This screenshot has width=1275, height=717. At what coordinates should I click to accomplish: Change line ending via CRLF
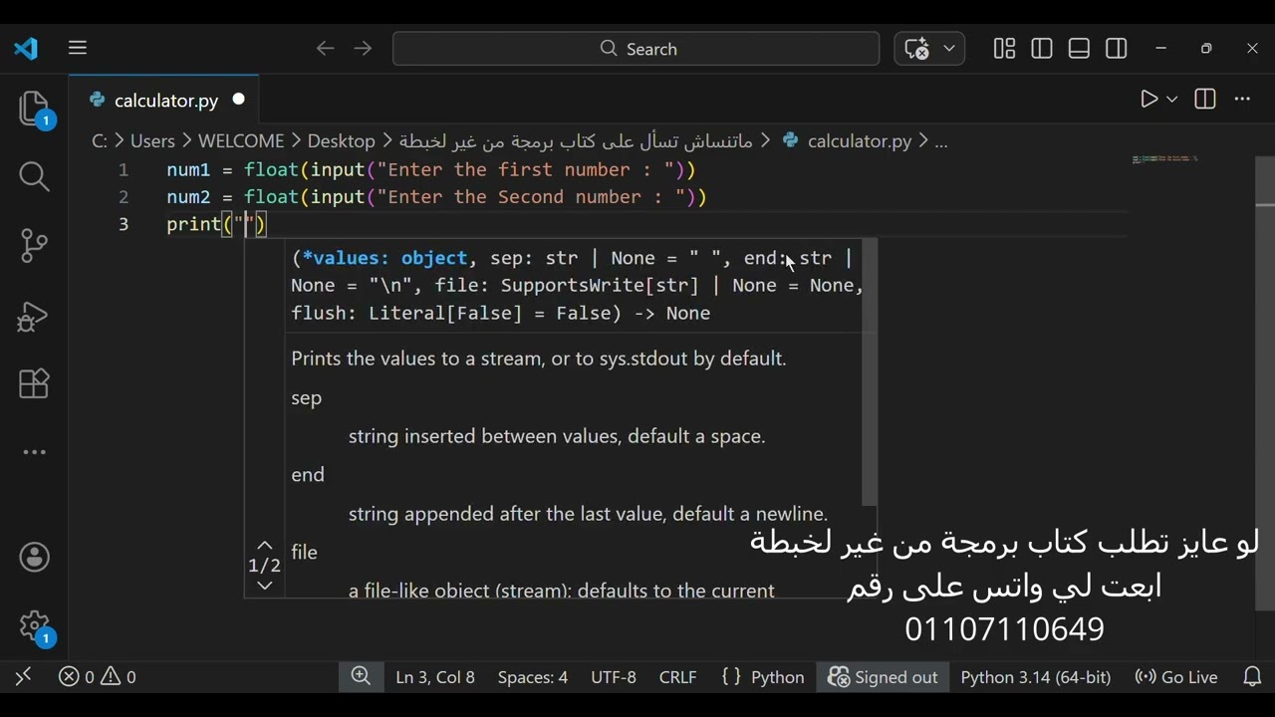[x=678, y=677]
